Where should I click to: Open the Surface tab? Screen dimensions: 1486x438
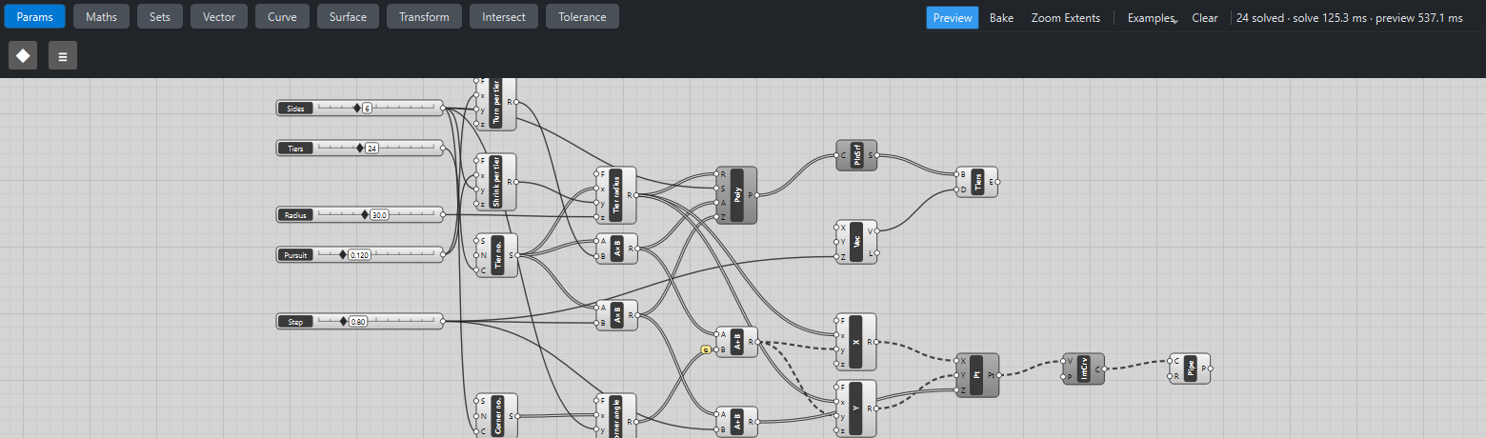348,16
